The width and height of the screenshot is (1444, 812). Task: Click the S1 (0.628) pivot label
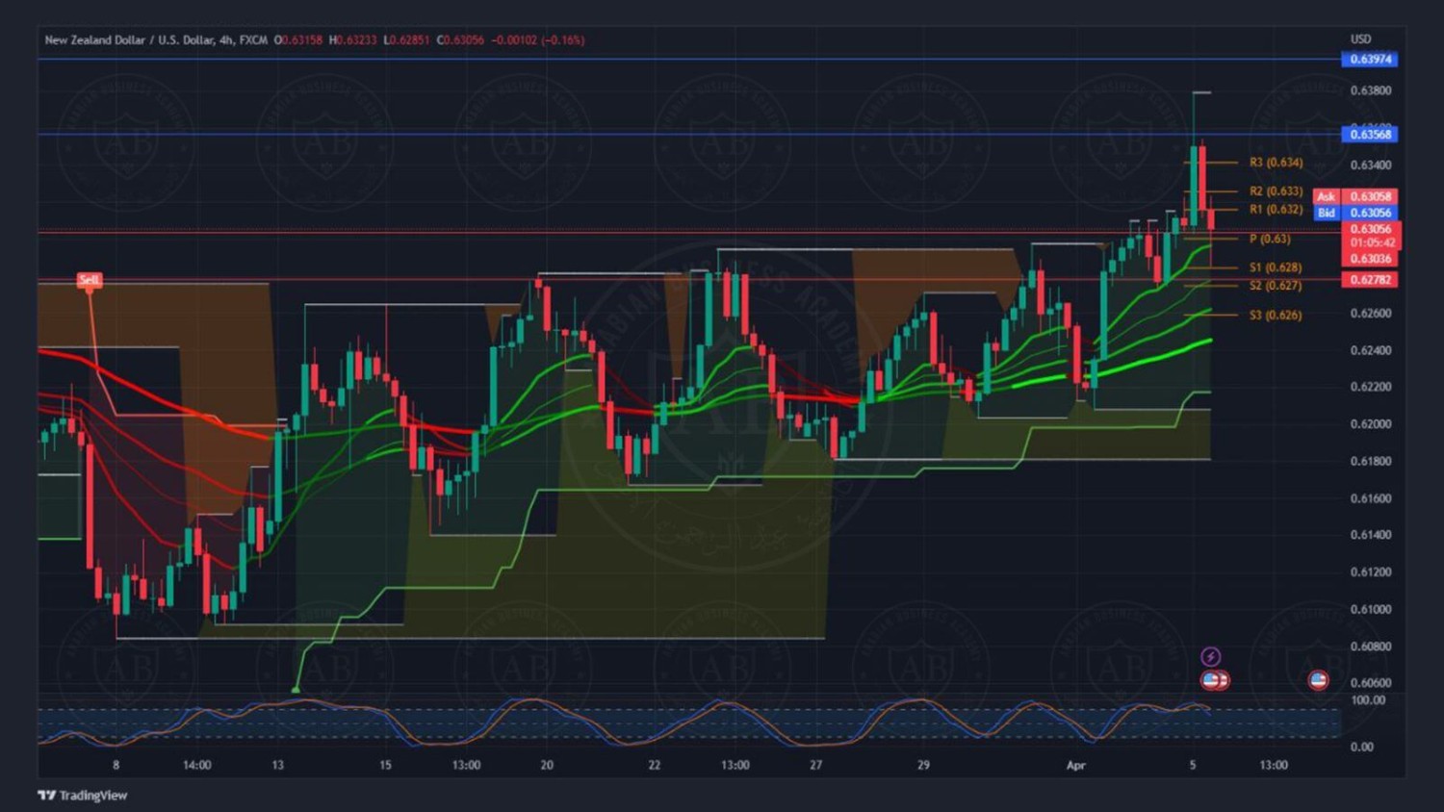tap(1276, 267)
